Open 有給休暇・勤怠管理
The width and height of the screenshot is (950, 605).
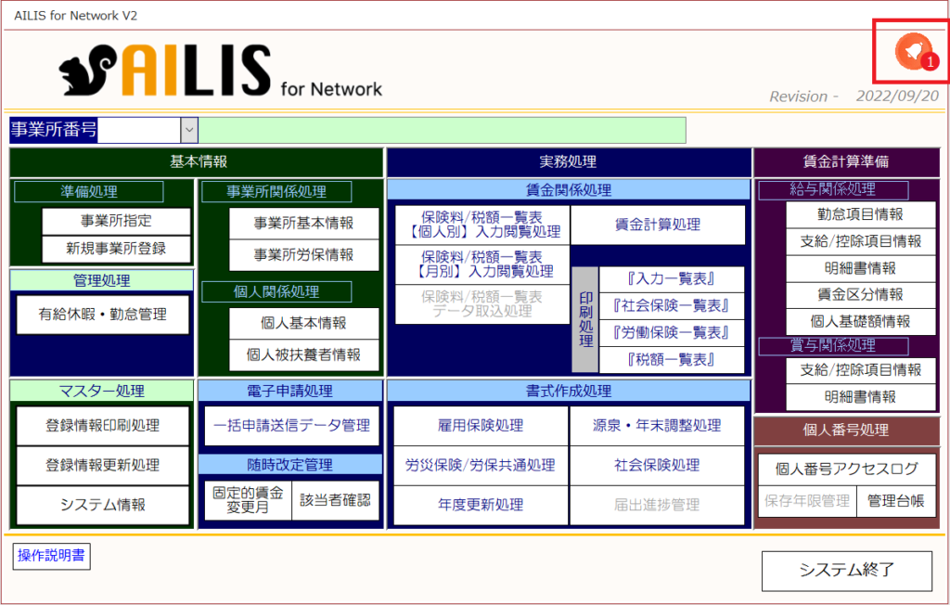pos(103,315)
